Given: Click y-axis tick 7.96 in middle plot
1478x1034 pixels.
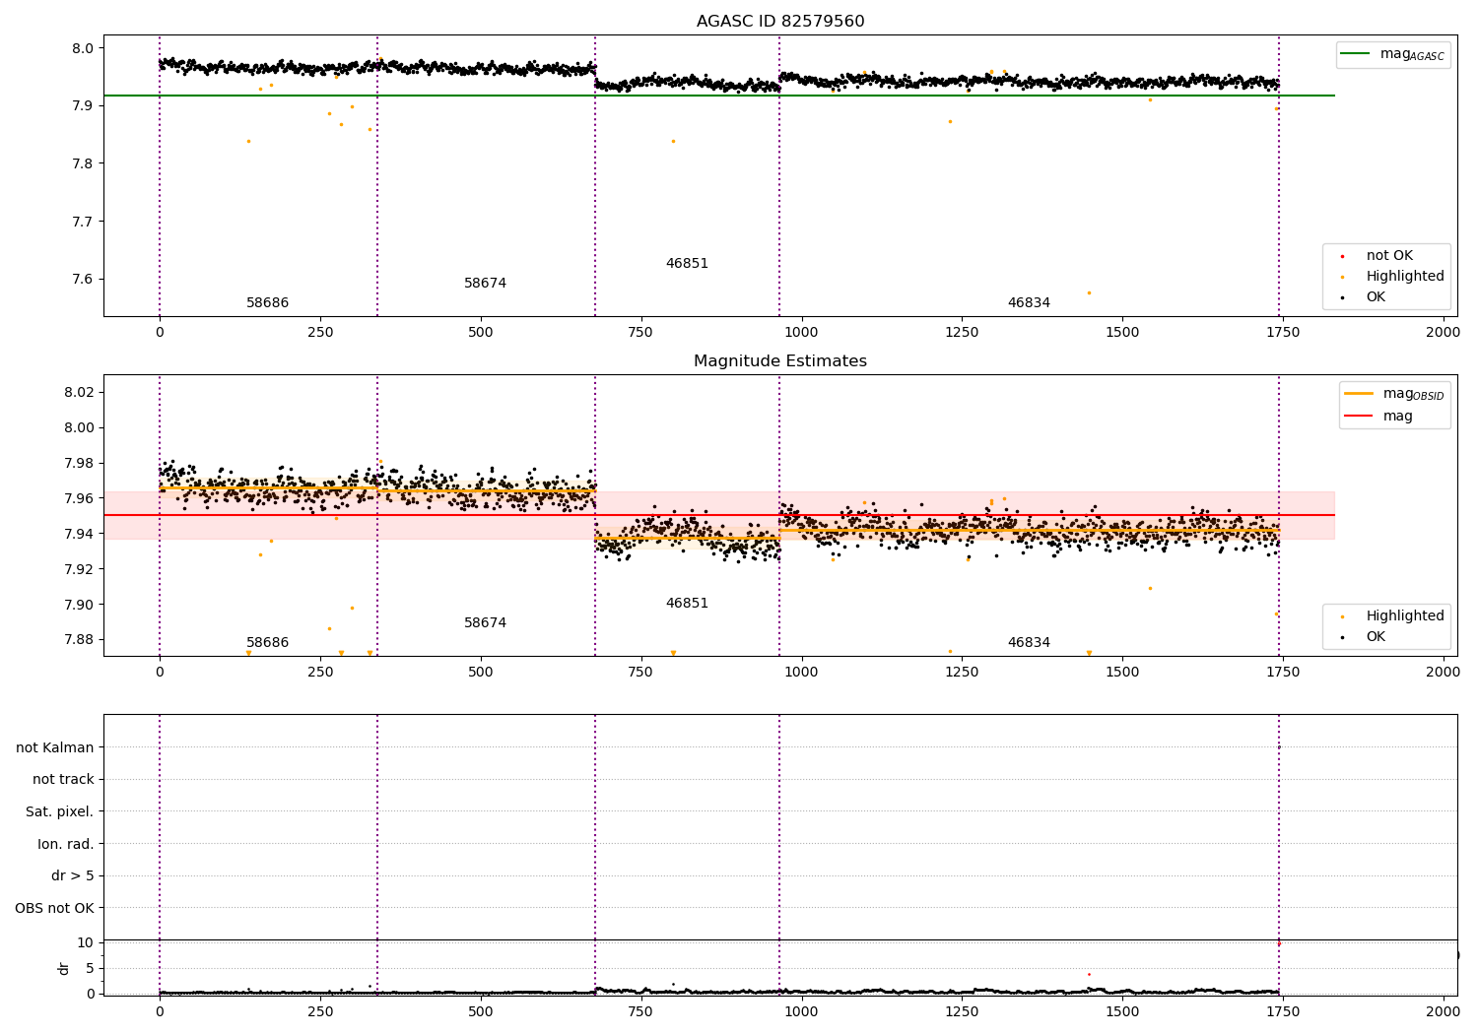Looking at the screenshot, I should pos(79,499).
